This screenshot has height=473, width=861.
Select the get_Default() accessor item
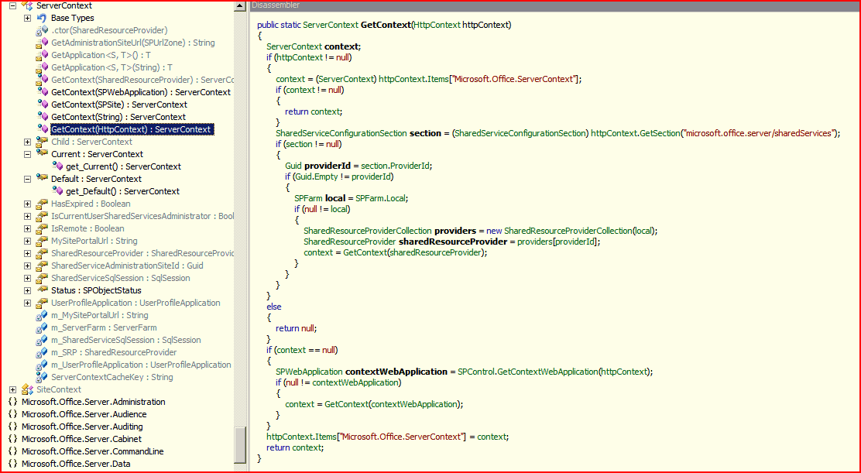(122, 191)
